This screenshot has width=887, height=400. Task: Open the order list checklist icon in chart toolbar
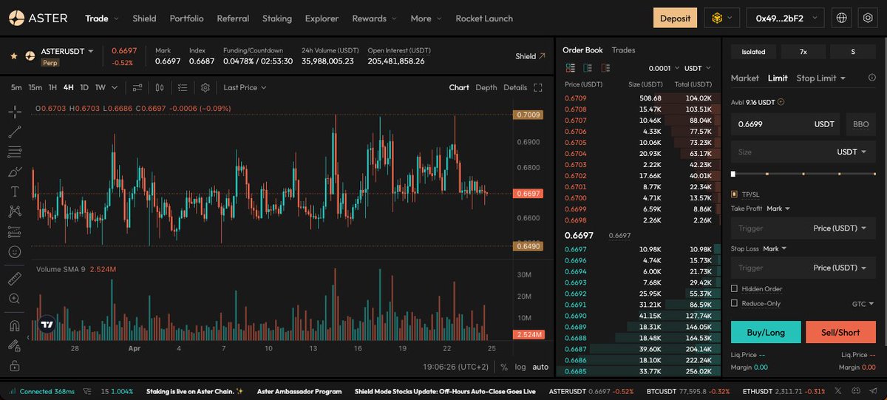tap(183, 87)
